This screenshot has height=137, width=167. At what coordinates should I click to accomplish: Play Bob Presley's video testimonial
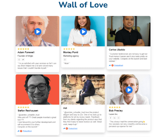tap(129, 90)
